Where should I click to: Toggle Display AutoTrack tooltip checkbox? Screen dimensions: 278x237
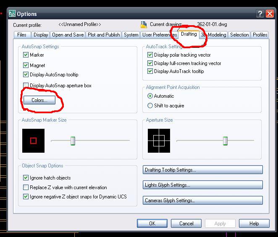click(x=150, y=71)
